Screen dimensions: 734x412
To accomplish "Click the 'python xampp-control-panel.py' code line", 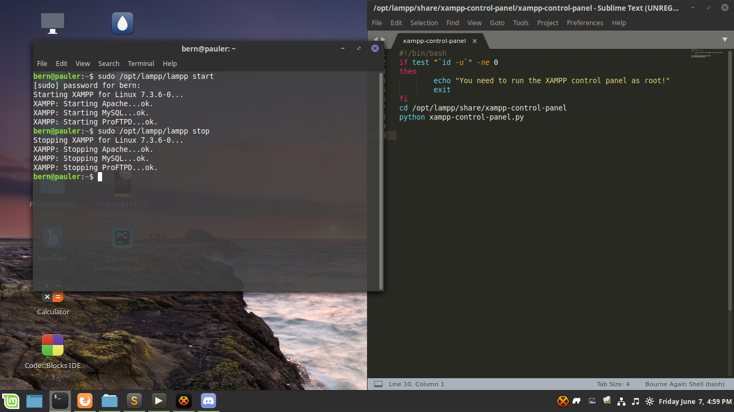I will point(462,117).
